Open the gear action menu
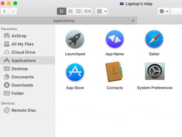The height and width of the screenshot is (137, 182). click(x=164, y=11)
